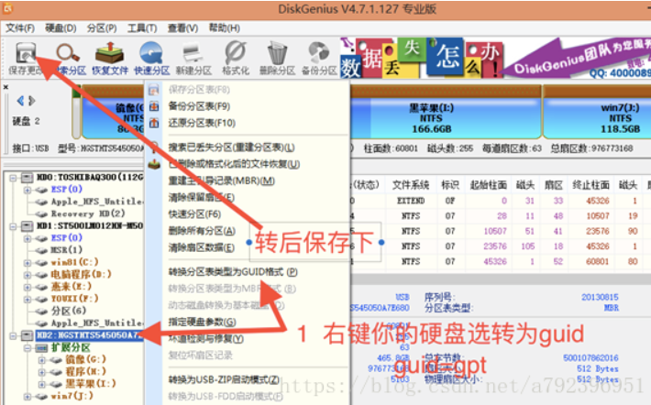Select the Recovery HD(2) partition
651x405 pixels.
[x=88, y=213]
